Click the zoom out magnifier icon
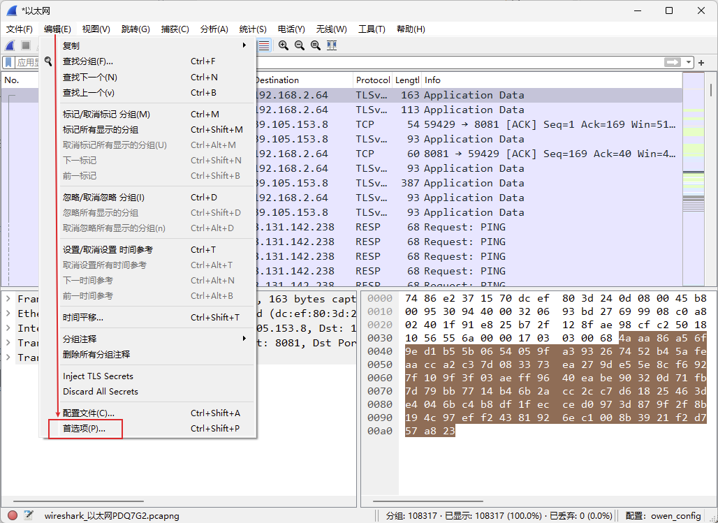Screen dimensions: 718x523 coord(300,45)
